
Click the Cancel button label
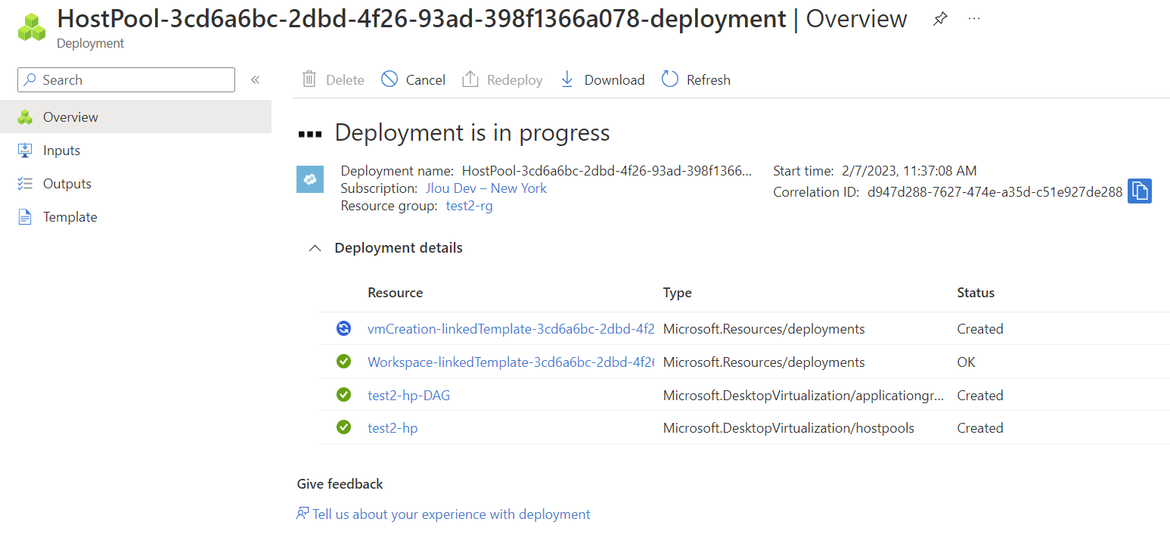426,80
